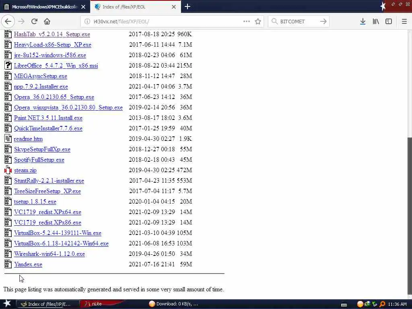The width and height of the screenshot is (412, 309).
Task: Open the Download: 0 KB/s taskbar item
Action: (174, 304)
